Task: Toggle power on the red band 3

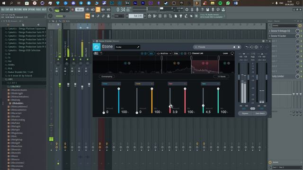Action: (203, 63)
